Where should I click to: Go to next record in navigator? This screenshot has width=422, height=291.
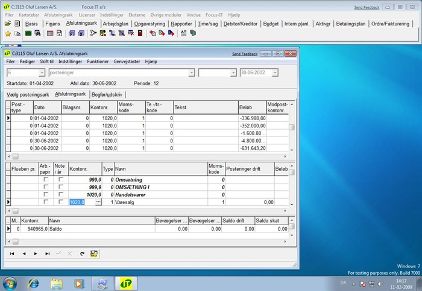[x=36, y=254]
